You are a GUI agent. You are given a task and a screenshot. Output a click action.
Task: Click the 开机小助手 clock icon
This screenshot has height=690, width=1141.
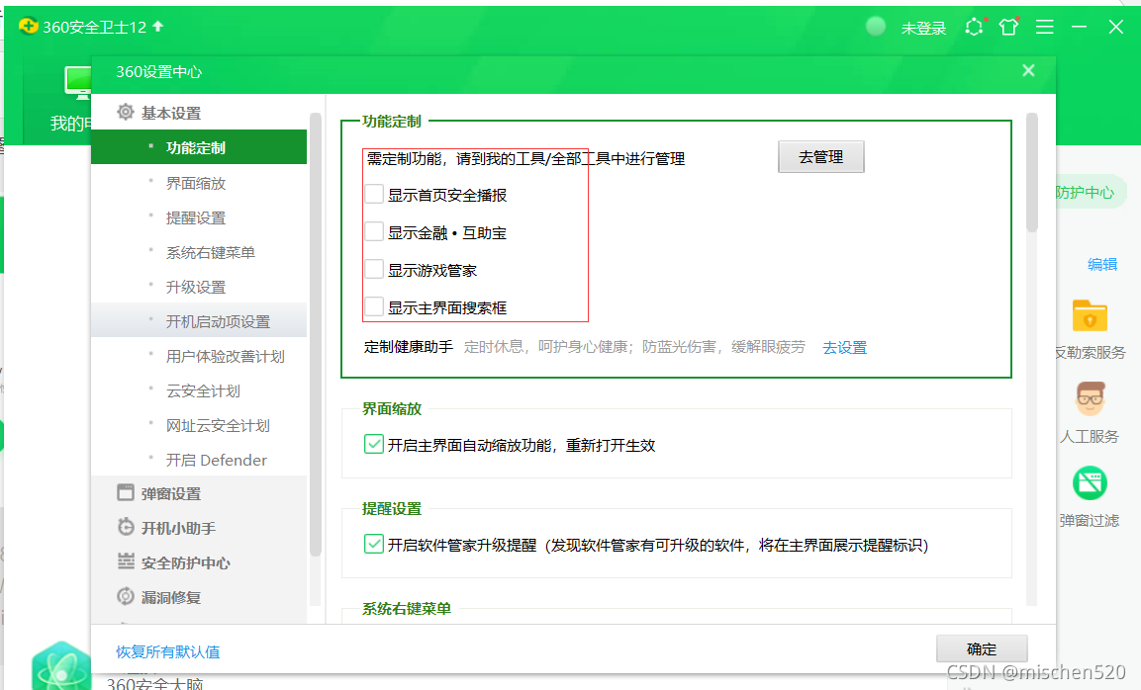[125, 527]
